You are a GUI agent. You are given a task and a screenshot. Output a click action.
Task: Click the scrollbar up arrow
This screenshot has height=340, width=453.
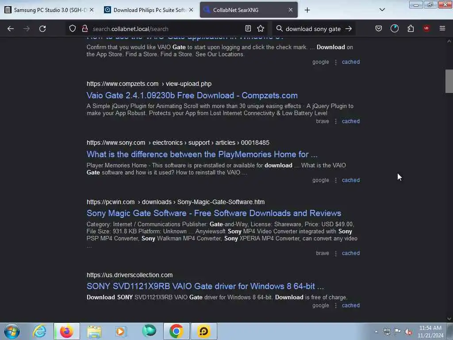click(449, 41)
